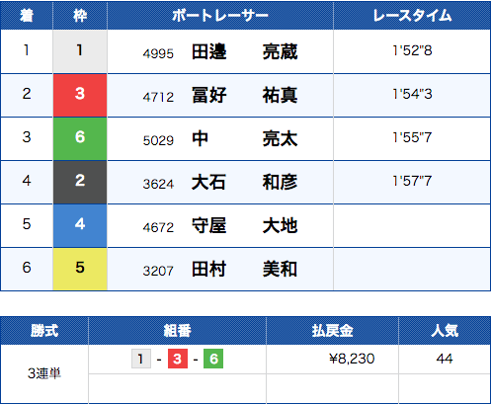Click race time 1'52"8
Viewport: 491px width, 404px height.
pyautogui.click(x=412, y=50)
